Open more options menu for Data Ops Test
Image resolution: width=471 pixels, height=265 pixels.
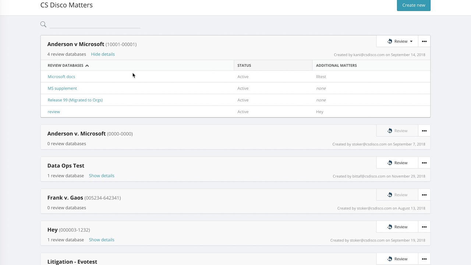click(x=424, y=163)
